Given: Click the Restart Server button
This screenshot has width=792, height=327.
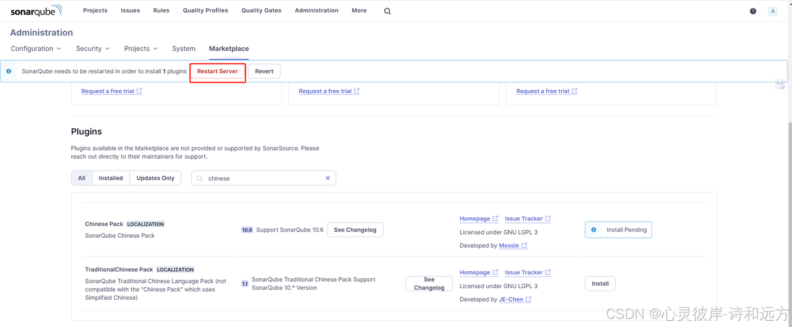Looking at the screenshot, I should pyautogui.click(x=218, y=71).
